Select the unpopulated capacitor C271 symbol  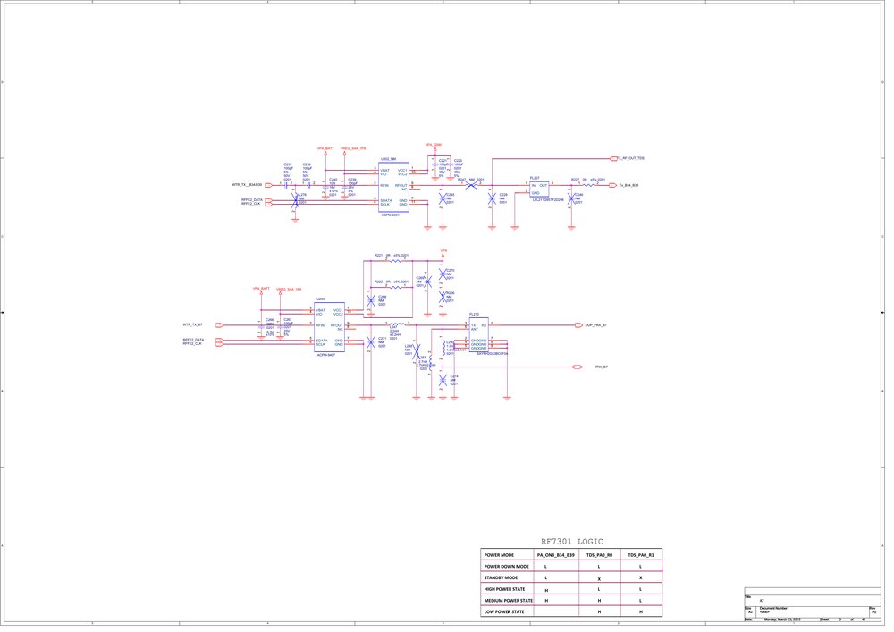(x=371, y=342)
